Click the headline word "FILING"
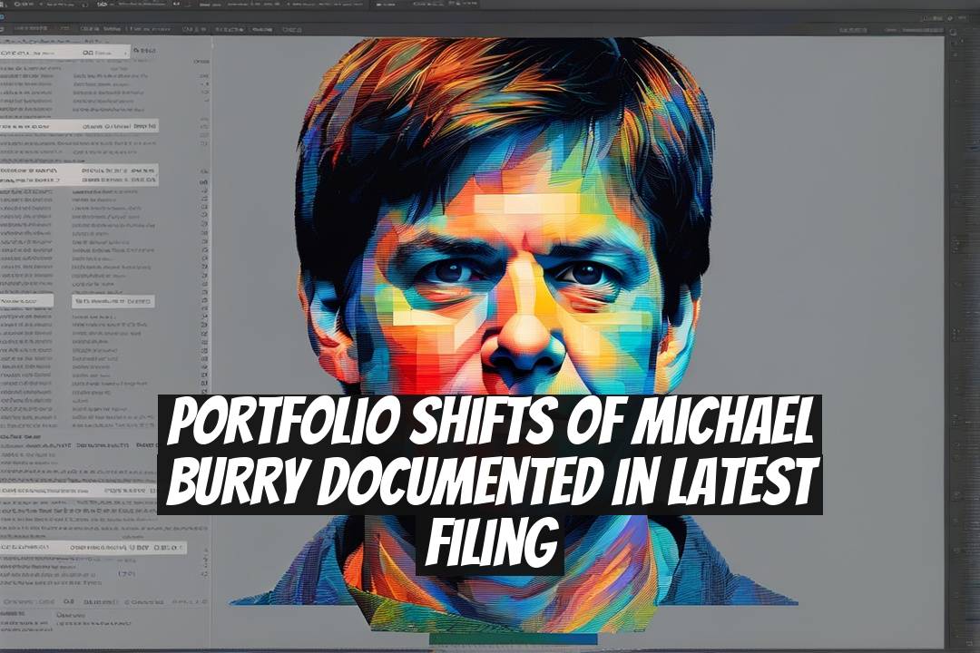980x653 pixels. 491,540
